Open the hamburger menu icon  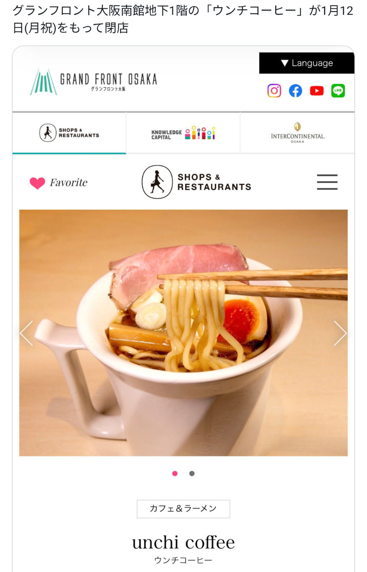click(327, 182)
